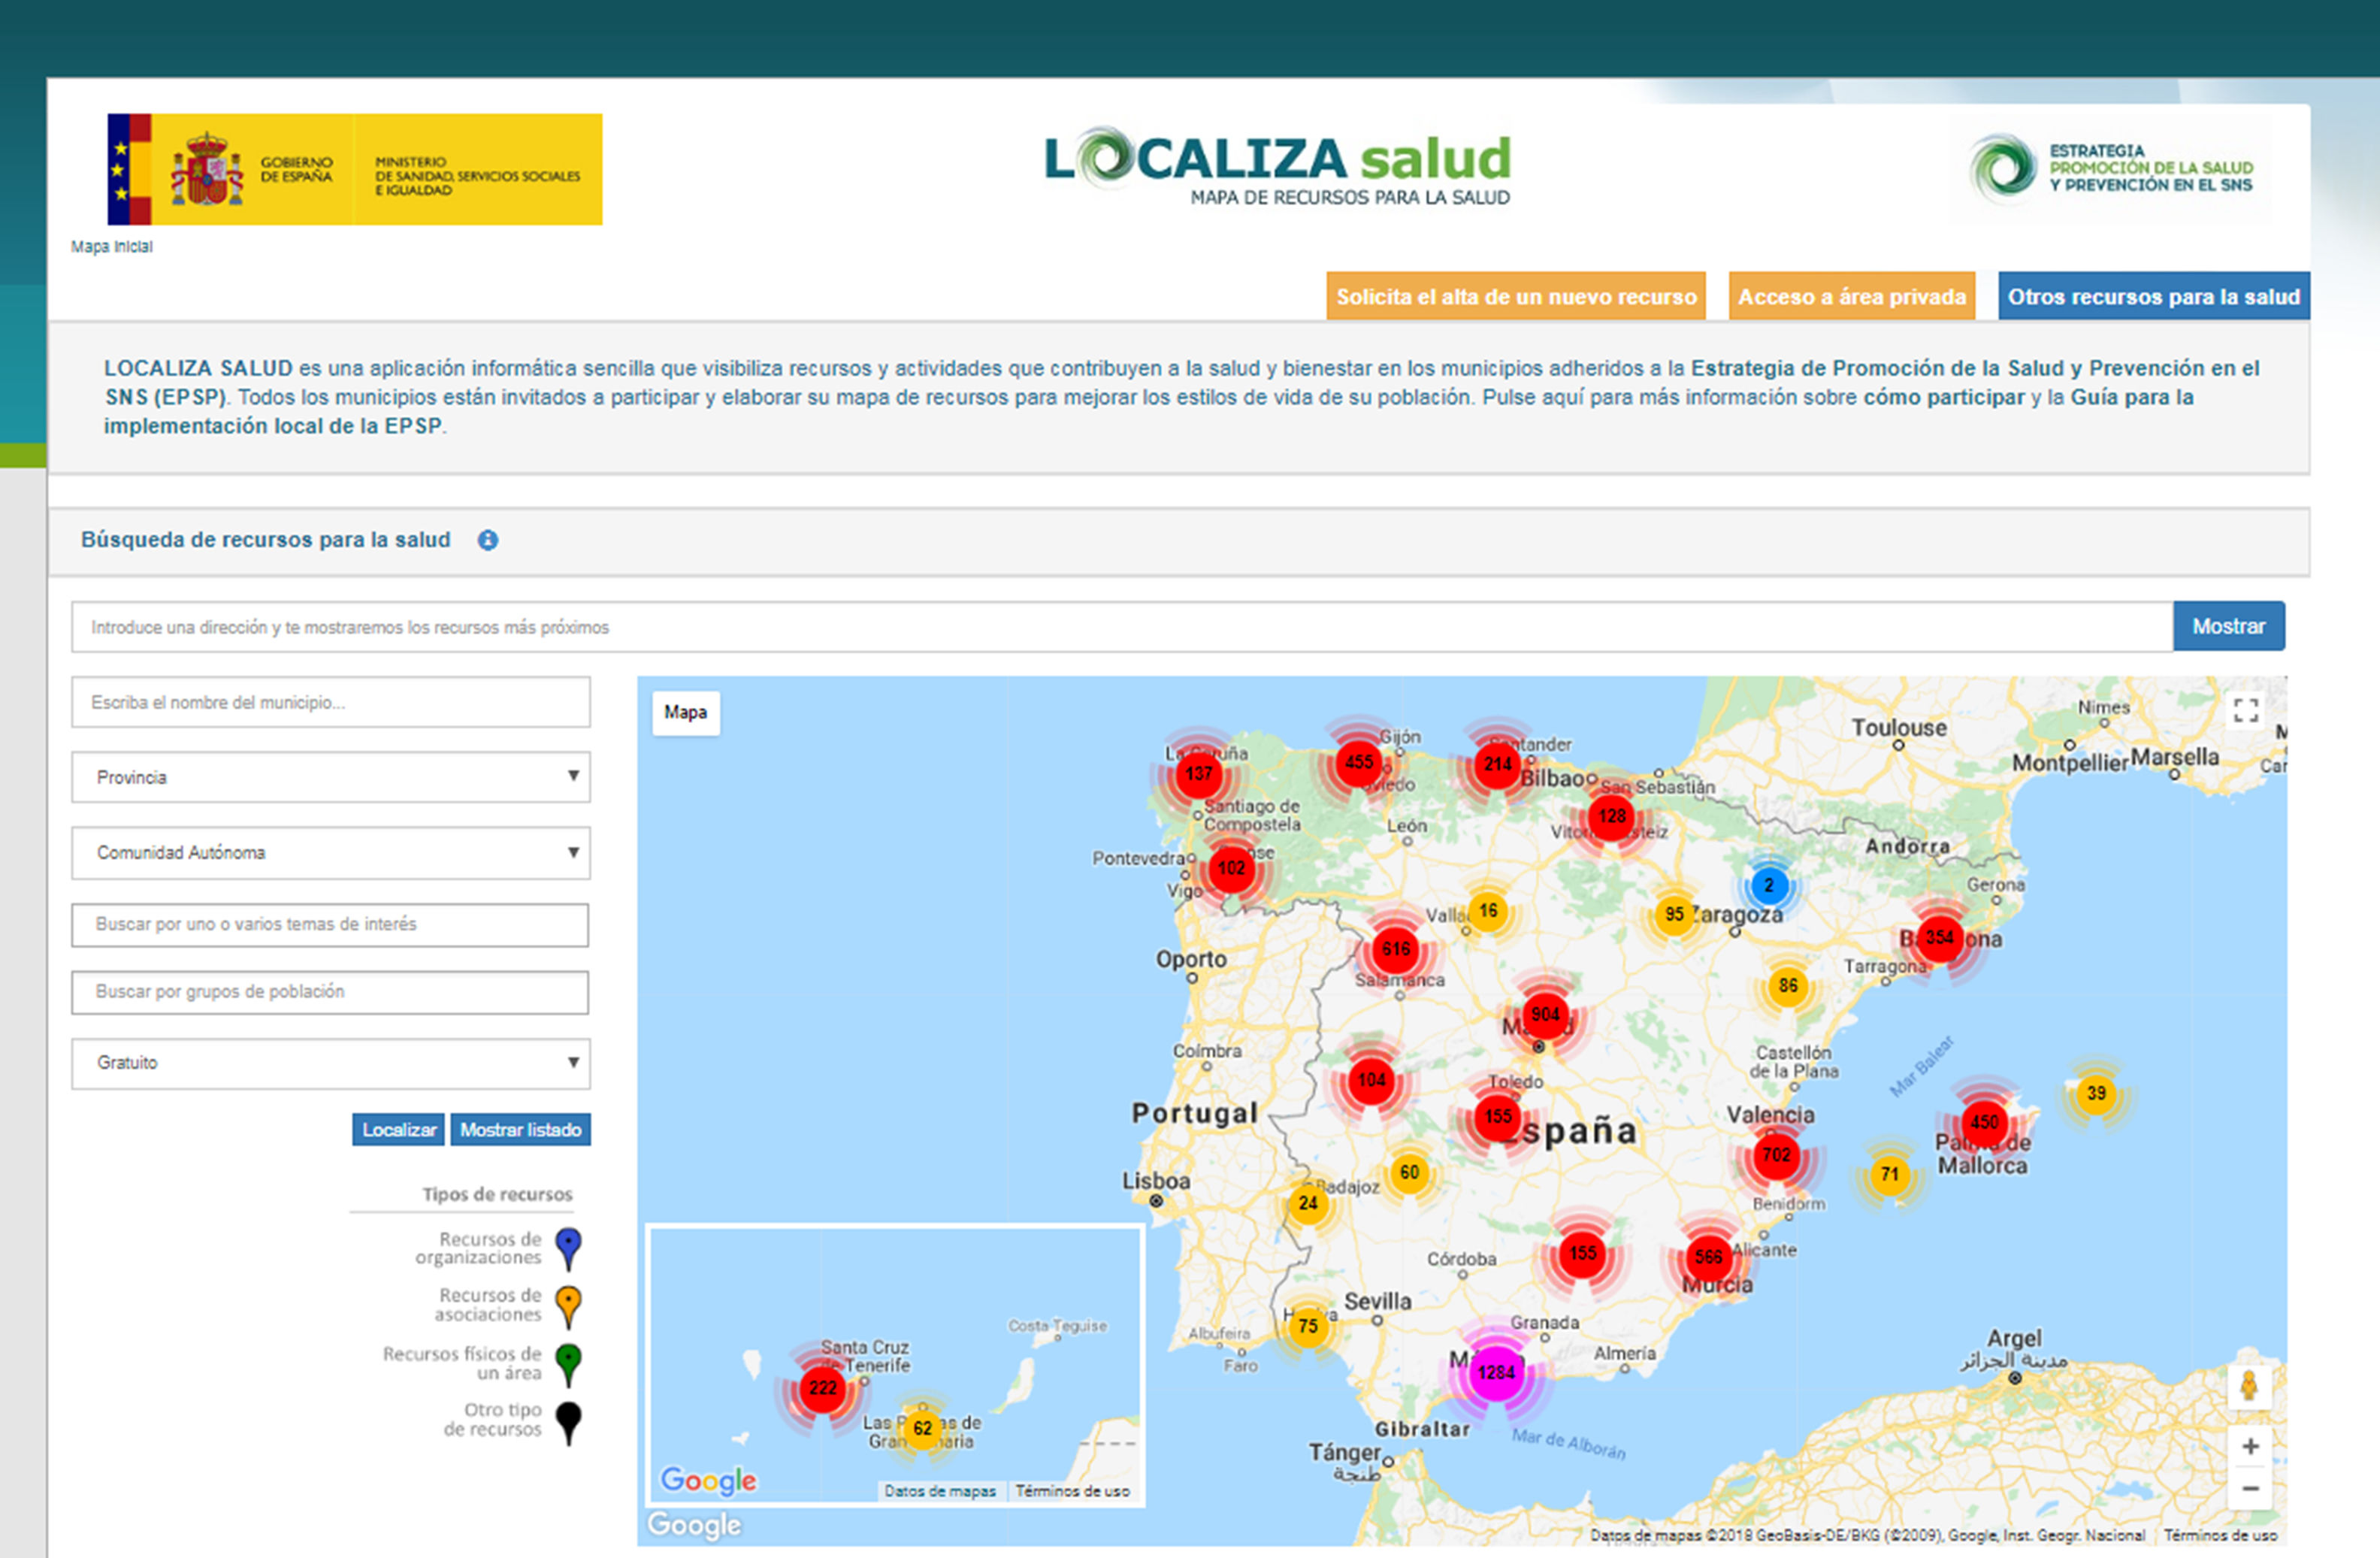Click the green Recursos físicos pin
This screenshot has height=1558, width=2380.
[568, 1362]
